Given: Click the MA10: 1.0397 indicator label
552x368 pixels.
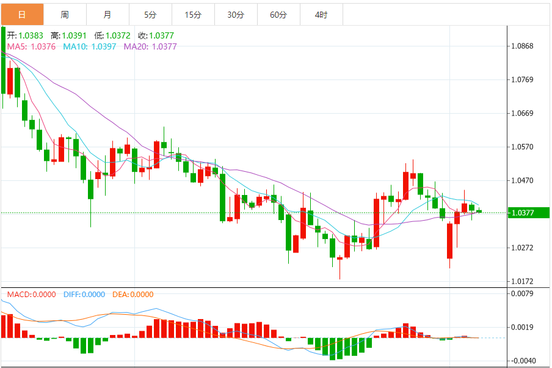Looking at the screenshot, I should [89, 46].
